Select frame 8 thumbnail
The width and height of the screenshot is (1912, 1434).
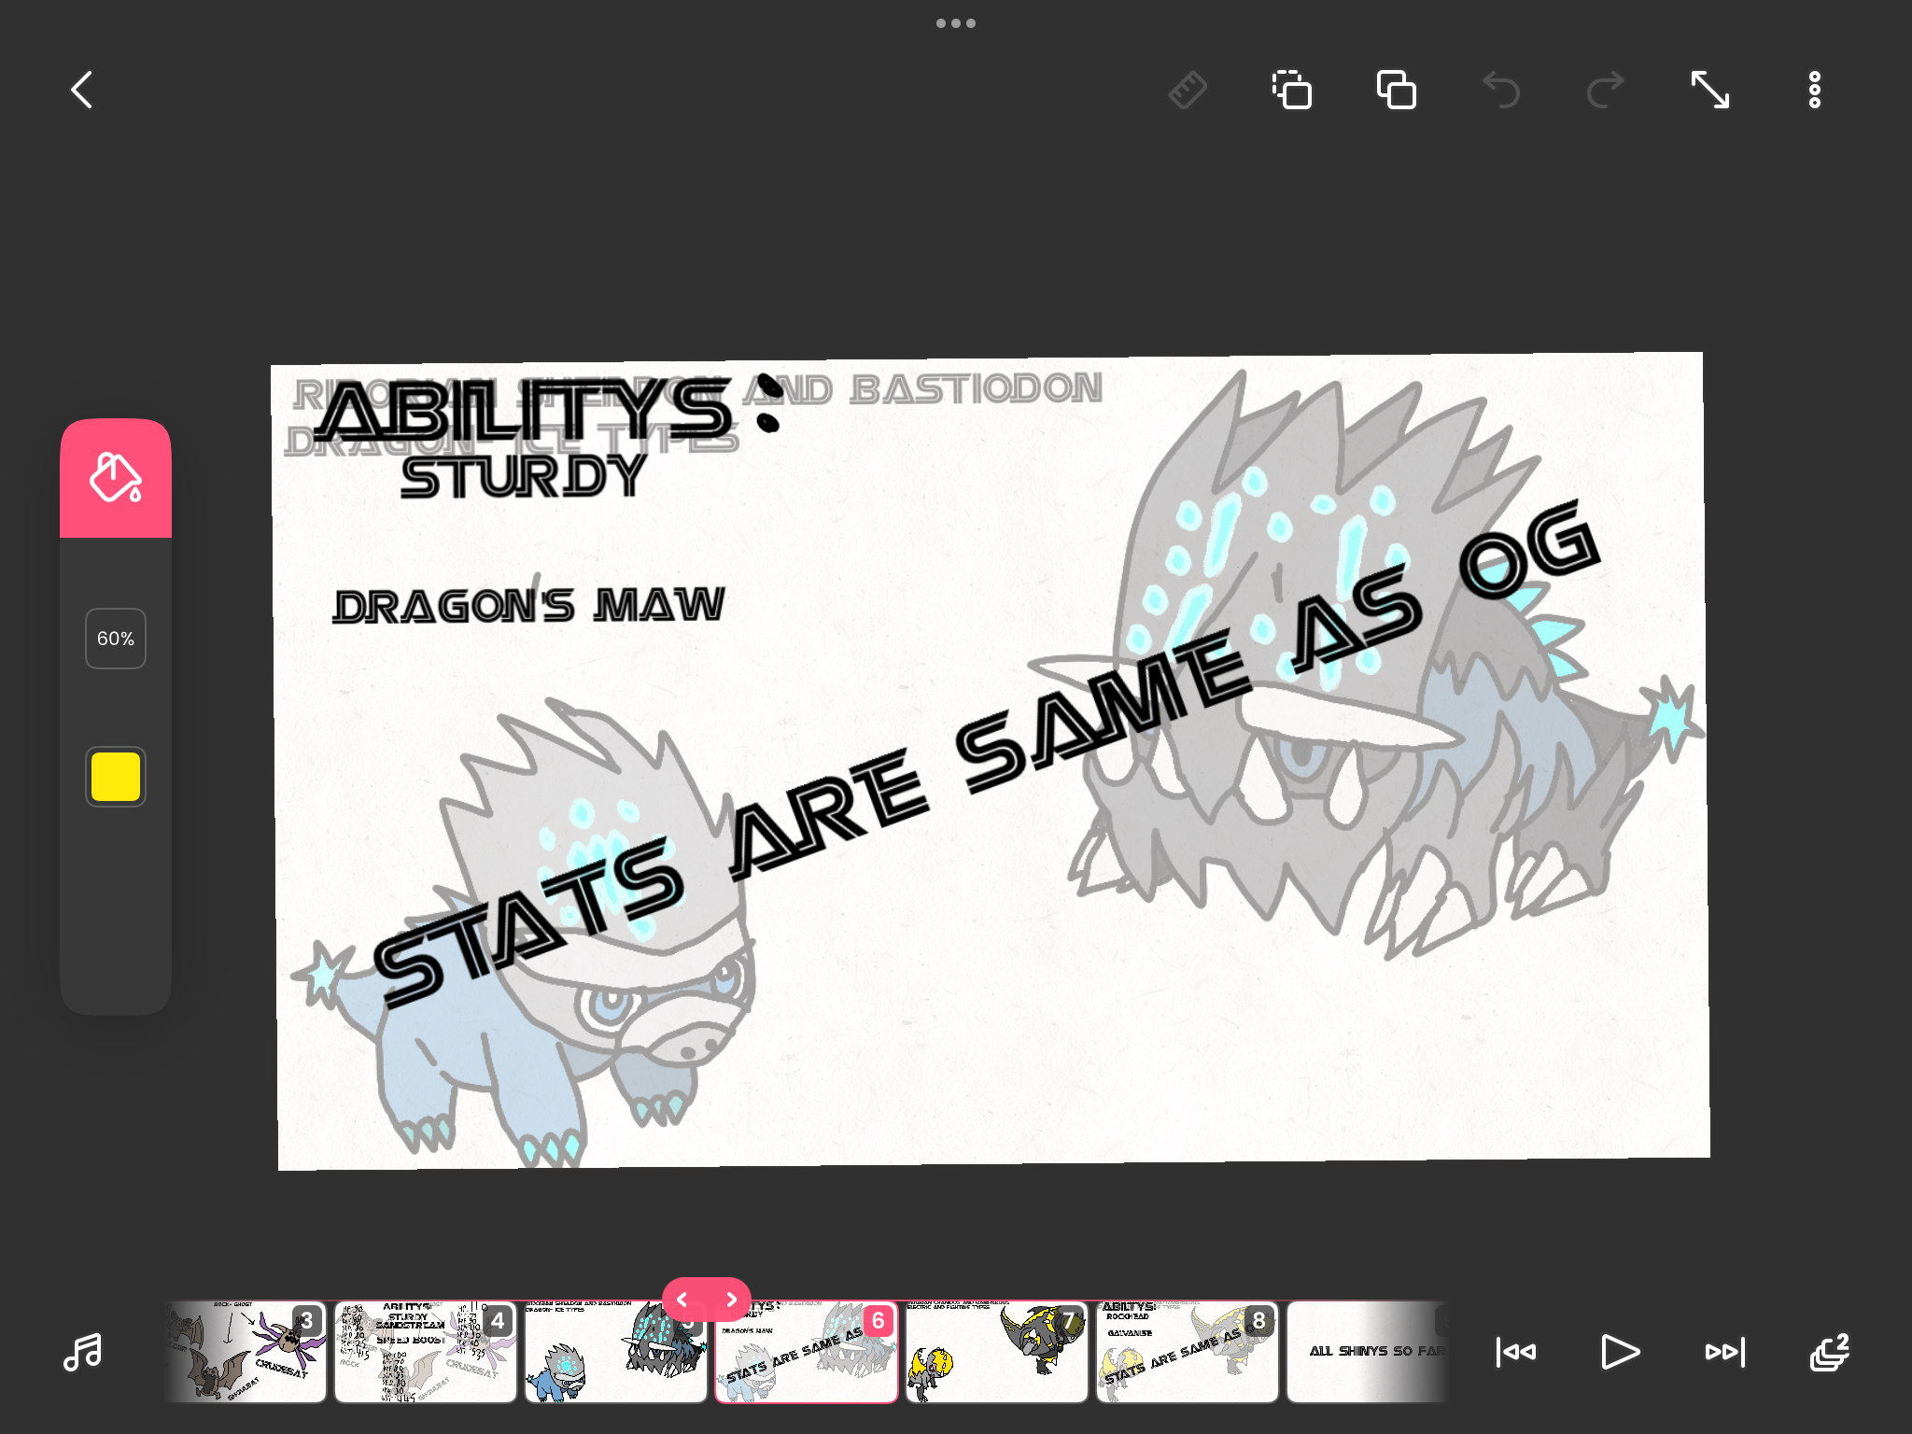(x=1188, y=1352)
